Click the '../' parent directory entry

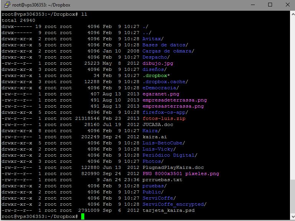(147, 33)
